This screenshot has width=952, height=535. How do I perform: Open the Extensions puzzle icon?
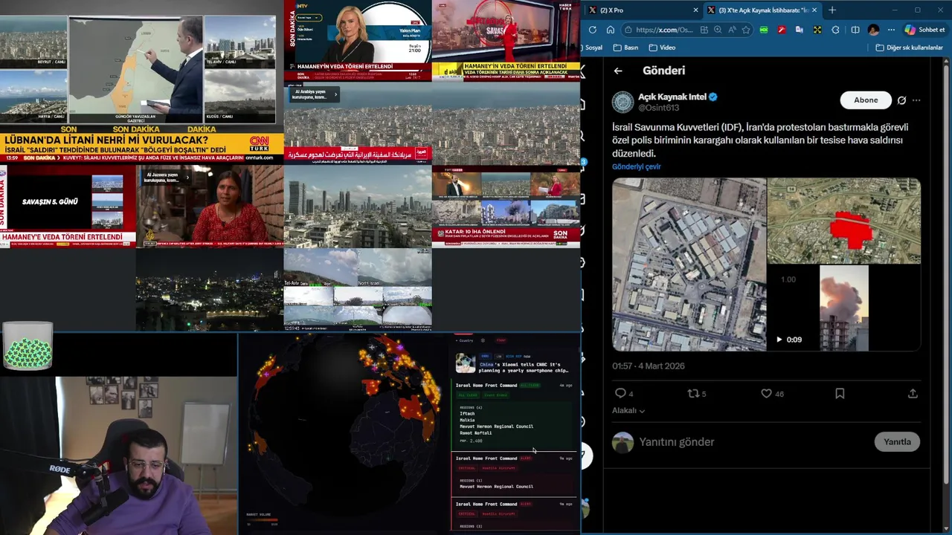835,30
